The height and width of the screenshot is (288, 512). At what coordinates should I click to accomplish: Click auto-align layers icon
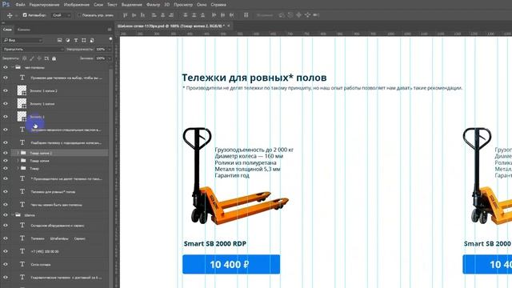(246, 15)
